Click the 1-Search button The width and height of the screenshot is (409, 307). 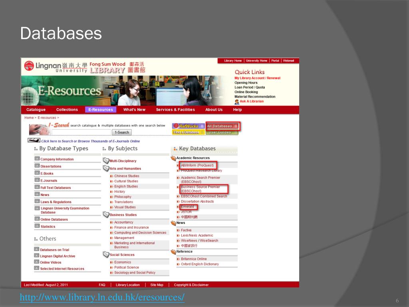[x=122, y=132]
